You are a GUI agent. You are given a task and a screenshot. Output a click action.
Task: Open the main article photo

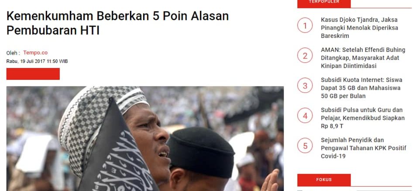[145, 139]
